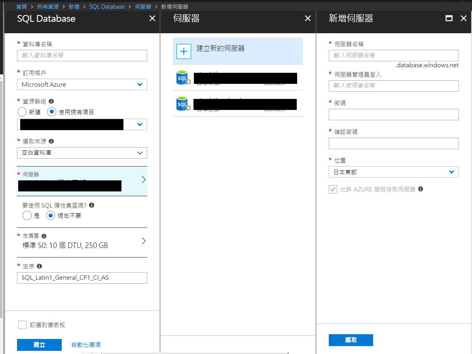The width and height of the screenshot is (472, 354).
Task: Go to SQL Database breadcrumb
Action: pos(107,7)
